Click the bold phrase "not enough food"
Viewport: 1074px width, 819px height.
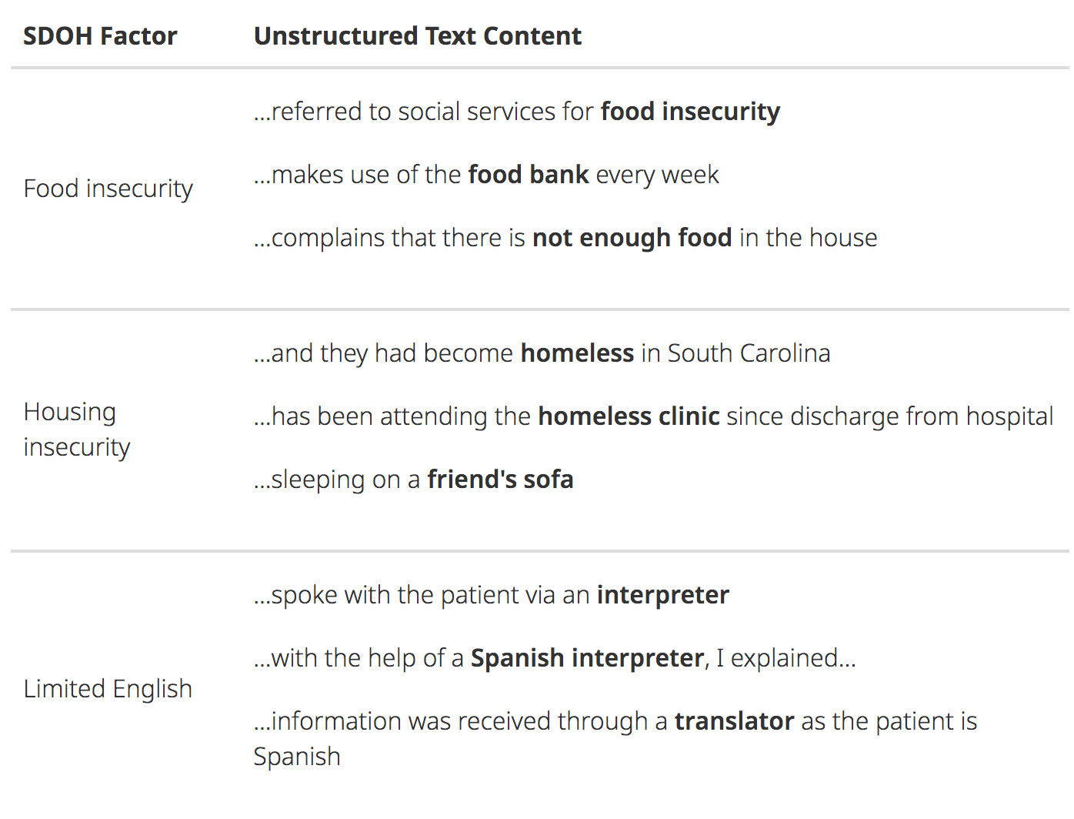[632, 238]
